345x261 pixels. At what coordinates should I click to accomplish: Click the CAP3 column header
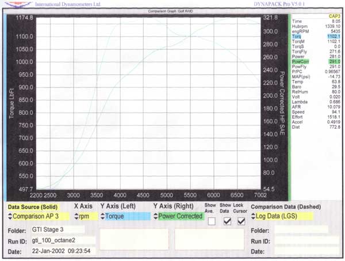[x=335, y=16]
